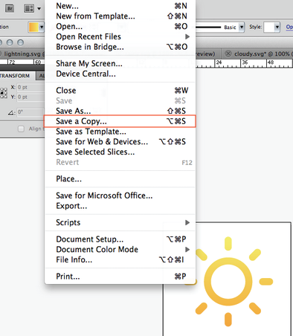The image size is (293, 336).
Task: Choose Device Central... menu item
Action: (120, 74)
